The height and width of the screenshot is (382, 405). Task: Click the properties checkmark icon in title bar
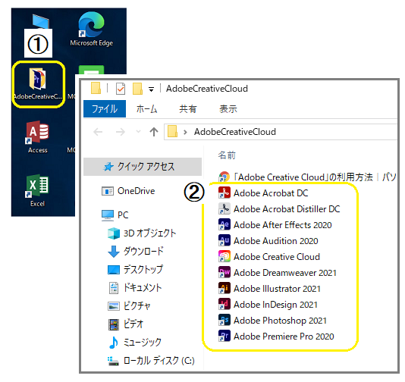click(121, 89)
